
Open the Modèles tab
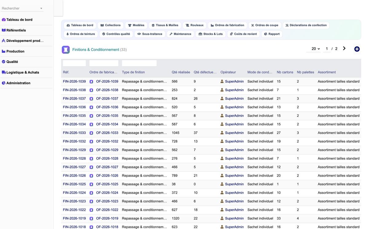tap(136, 25)
